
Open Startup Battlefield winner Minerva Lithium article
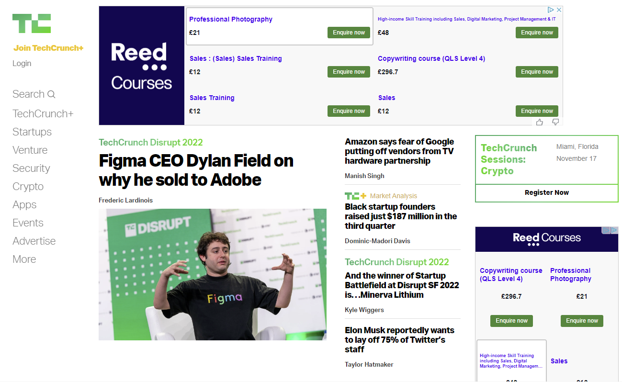coord(402,285)
